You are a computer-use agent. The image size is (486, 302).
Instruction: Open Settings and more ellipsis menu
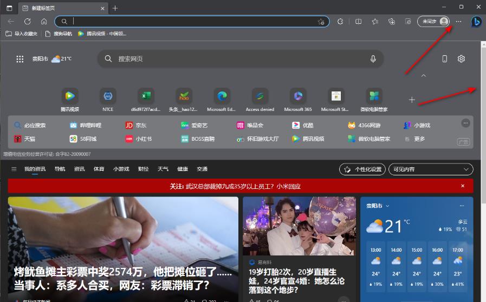click(458, 21)
